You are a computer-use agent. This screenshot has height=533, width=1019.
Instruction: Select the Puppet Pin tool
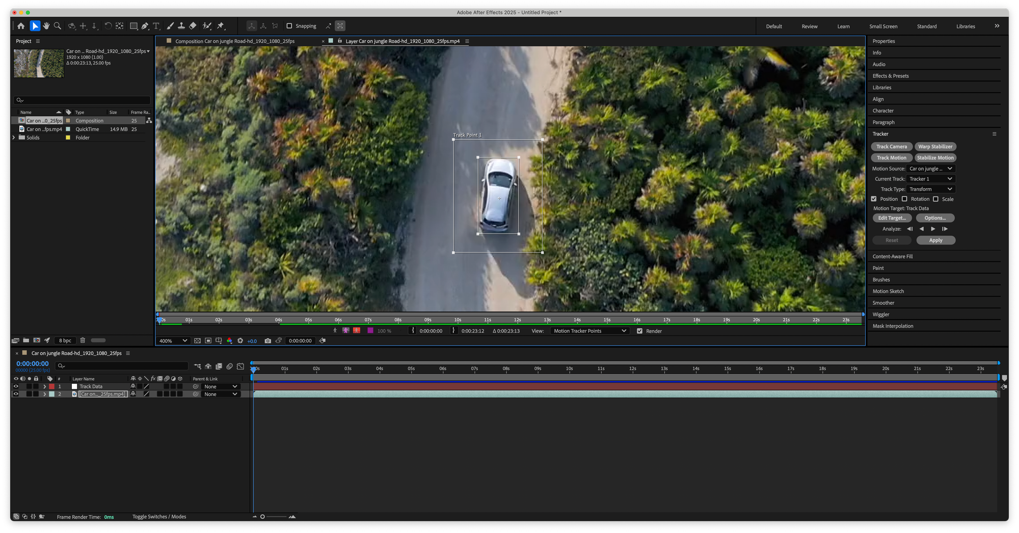(x=221, y=26)
